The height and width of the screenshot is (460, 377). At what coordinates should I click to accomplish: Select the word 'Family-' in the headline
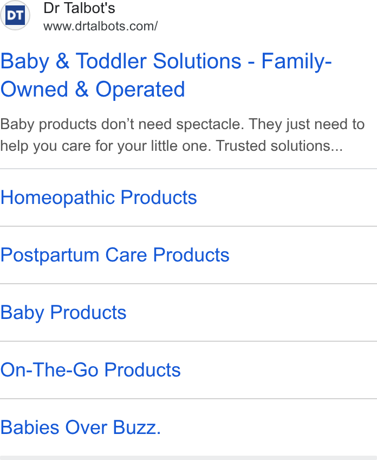coord(296,62)
